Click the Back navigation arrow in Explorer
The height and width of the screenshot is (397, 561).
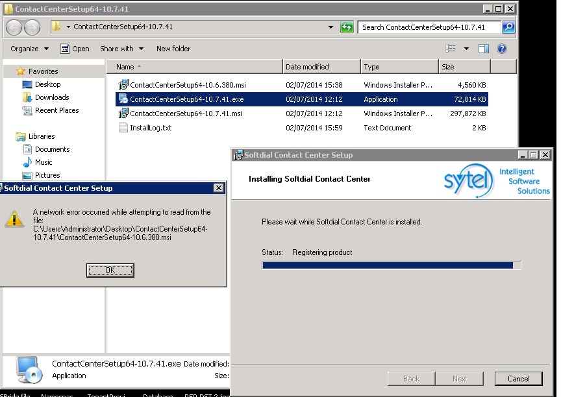pos(14,27)
